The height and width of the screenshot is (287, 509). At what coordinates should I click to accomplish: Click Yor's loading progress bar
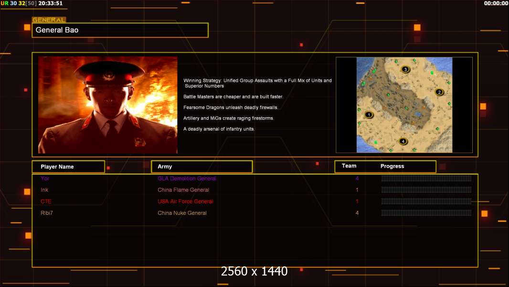(x=426, y=178)
